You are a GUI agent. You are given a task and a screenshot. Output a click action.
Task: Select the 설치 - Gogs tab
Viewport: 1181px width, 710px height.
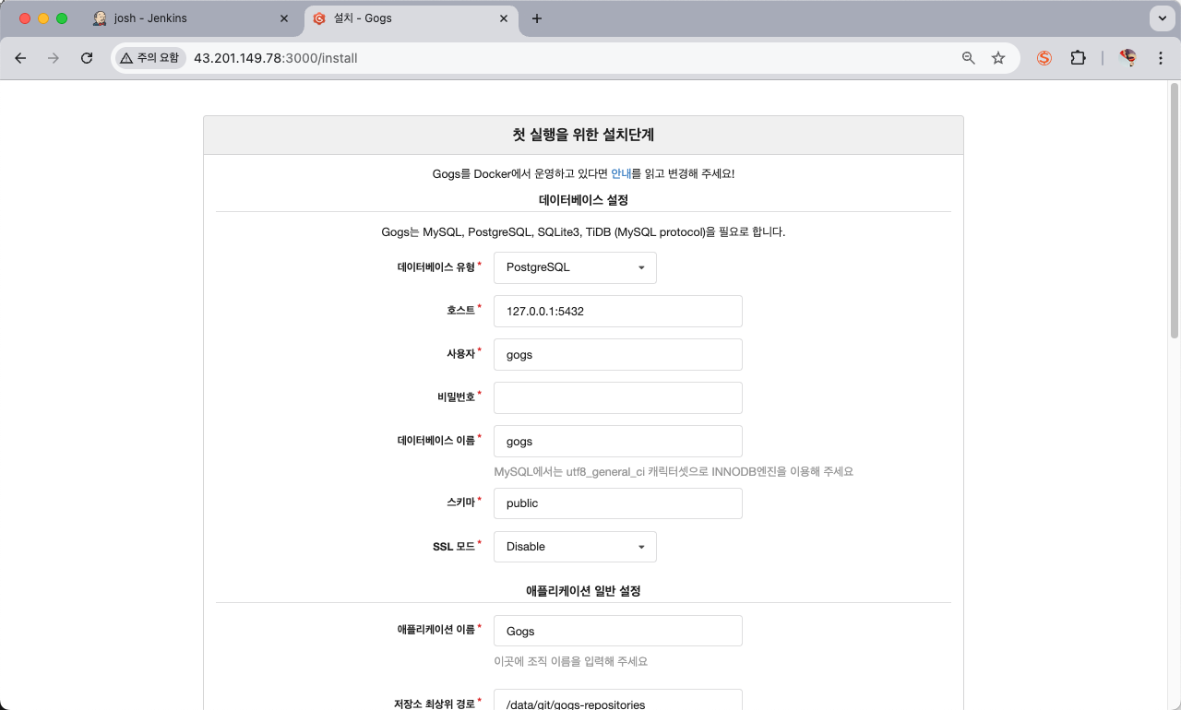point(412,18)
